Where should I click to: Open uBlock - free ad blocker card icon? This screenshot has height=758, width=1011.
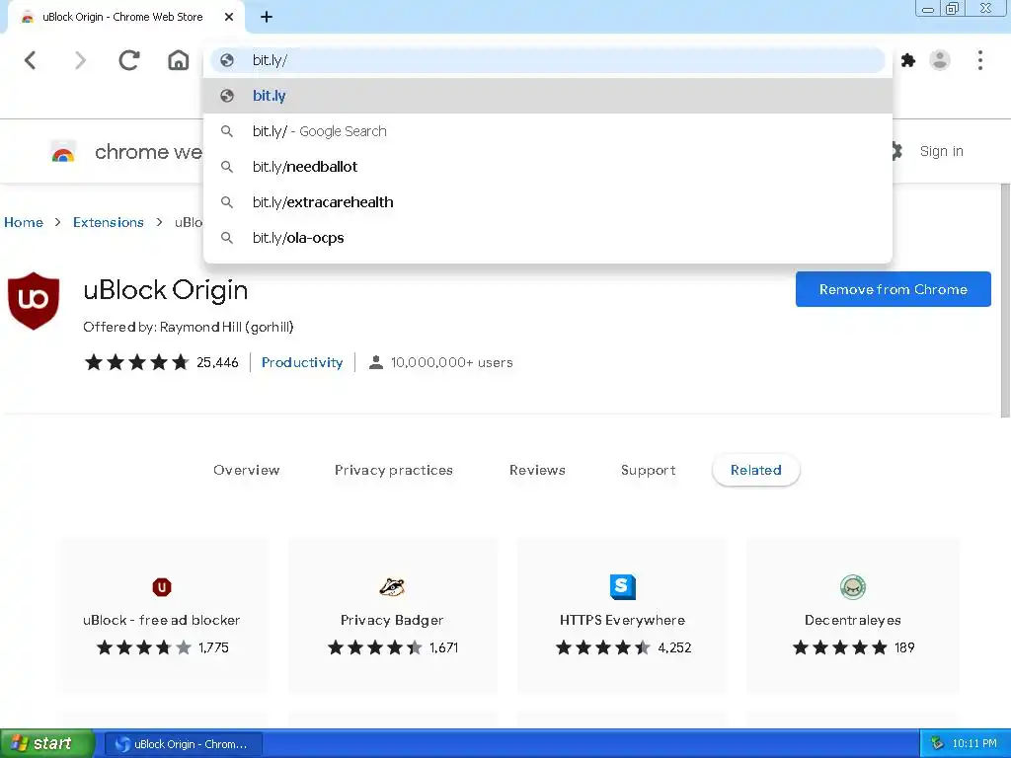[161, 587]
